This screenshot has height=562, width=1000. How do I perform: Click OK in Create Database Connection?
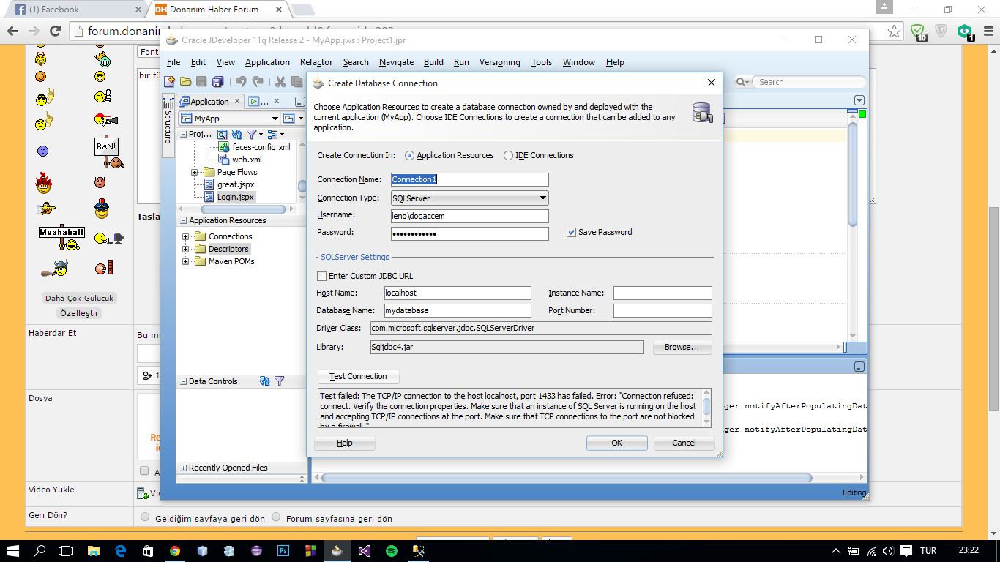click(x=616, y=443)
